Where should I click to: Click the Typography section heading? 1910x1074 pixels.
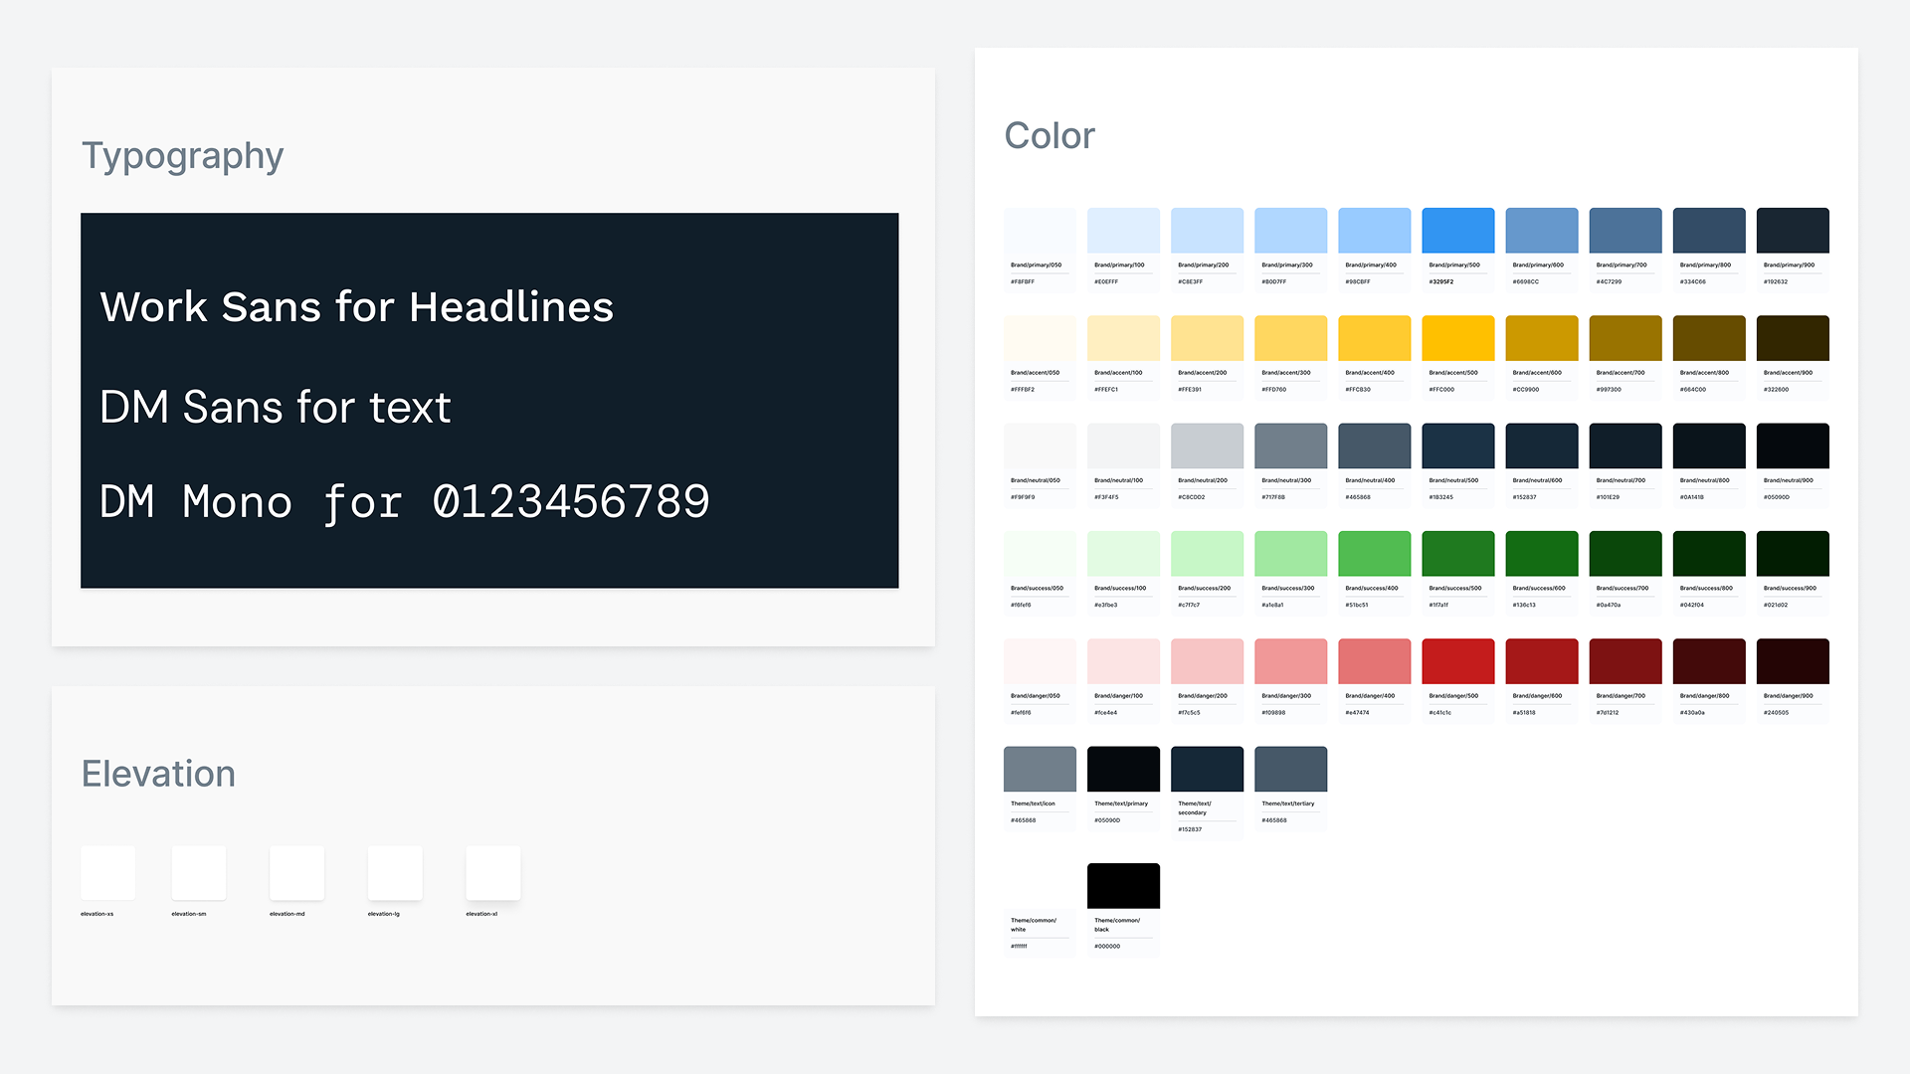(183, 156)
